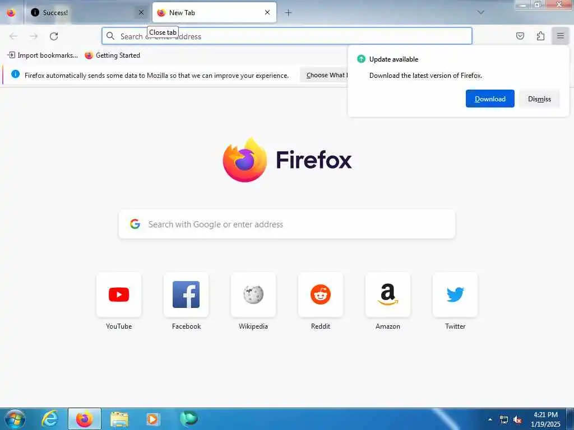This screenshot has width=574, height=430.
Task: Click the address bar search field
Action: [287, 36]
